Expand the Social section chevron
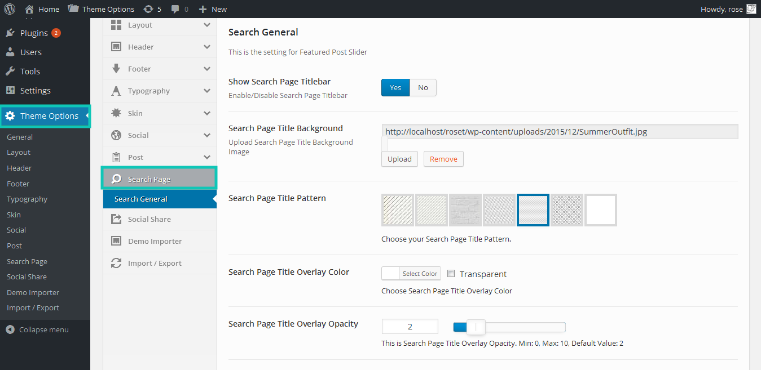The image size is (761, 370). 207,135
